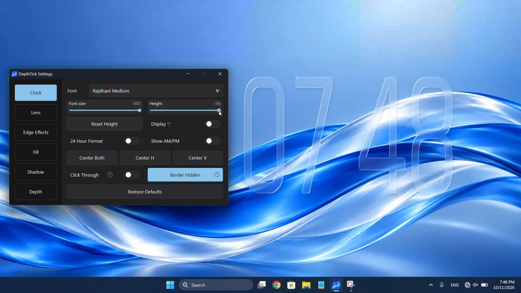Click the Center Both button
Viewport: 521px width, 293px height.
pos(92,158)
